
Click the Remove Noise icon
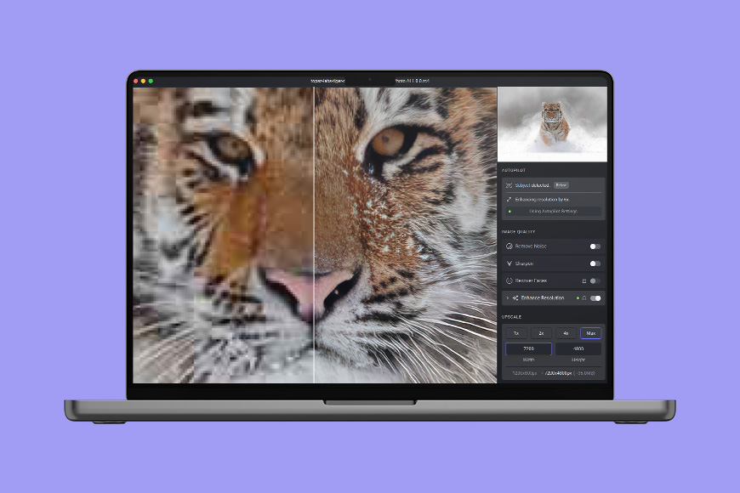(x=509, y=246)
